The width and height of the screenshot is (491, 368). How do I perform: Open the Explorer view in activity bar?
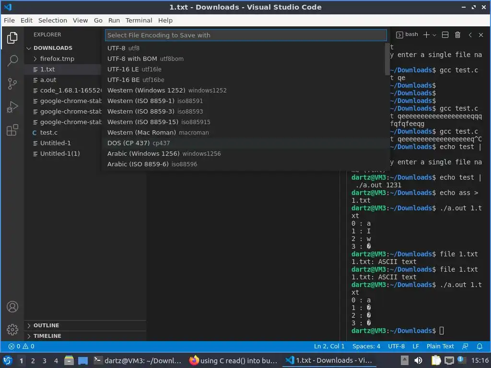pyautogui.click(x=12, y=38)
